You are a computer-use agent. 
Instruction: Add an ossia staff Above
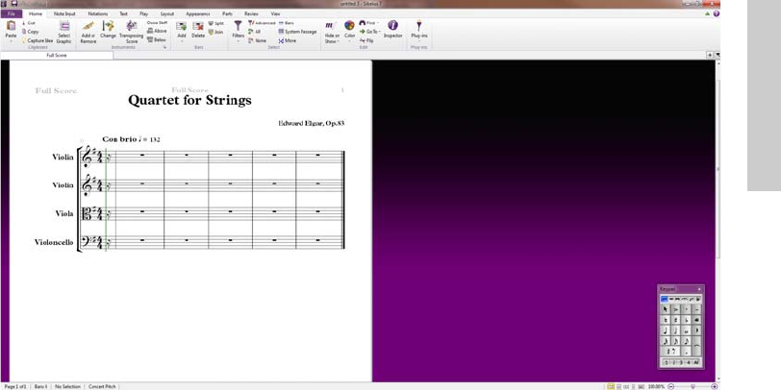click(157, 31)
